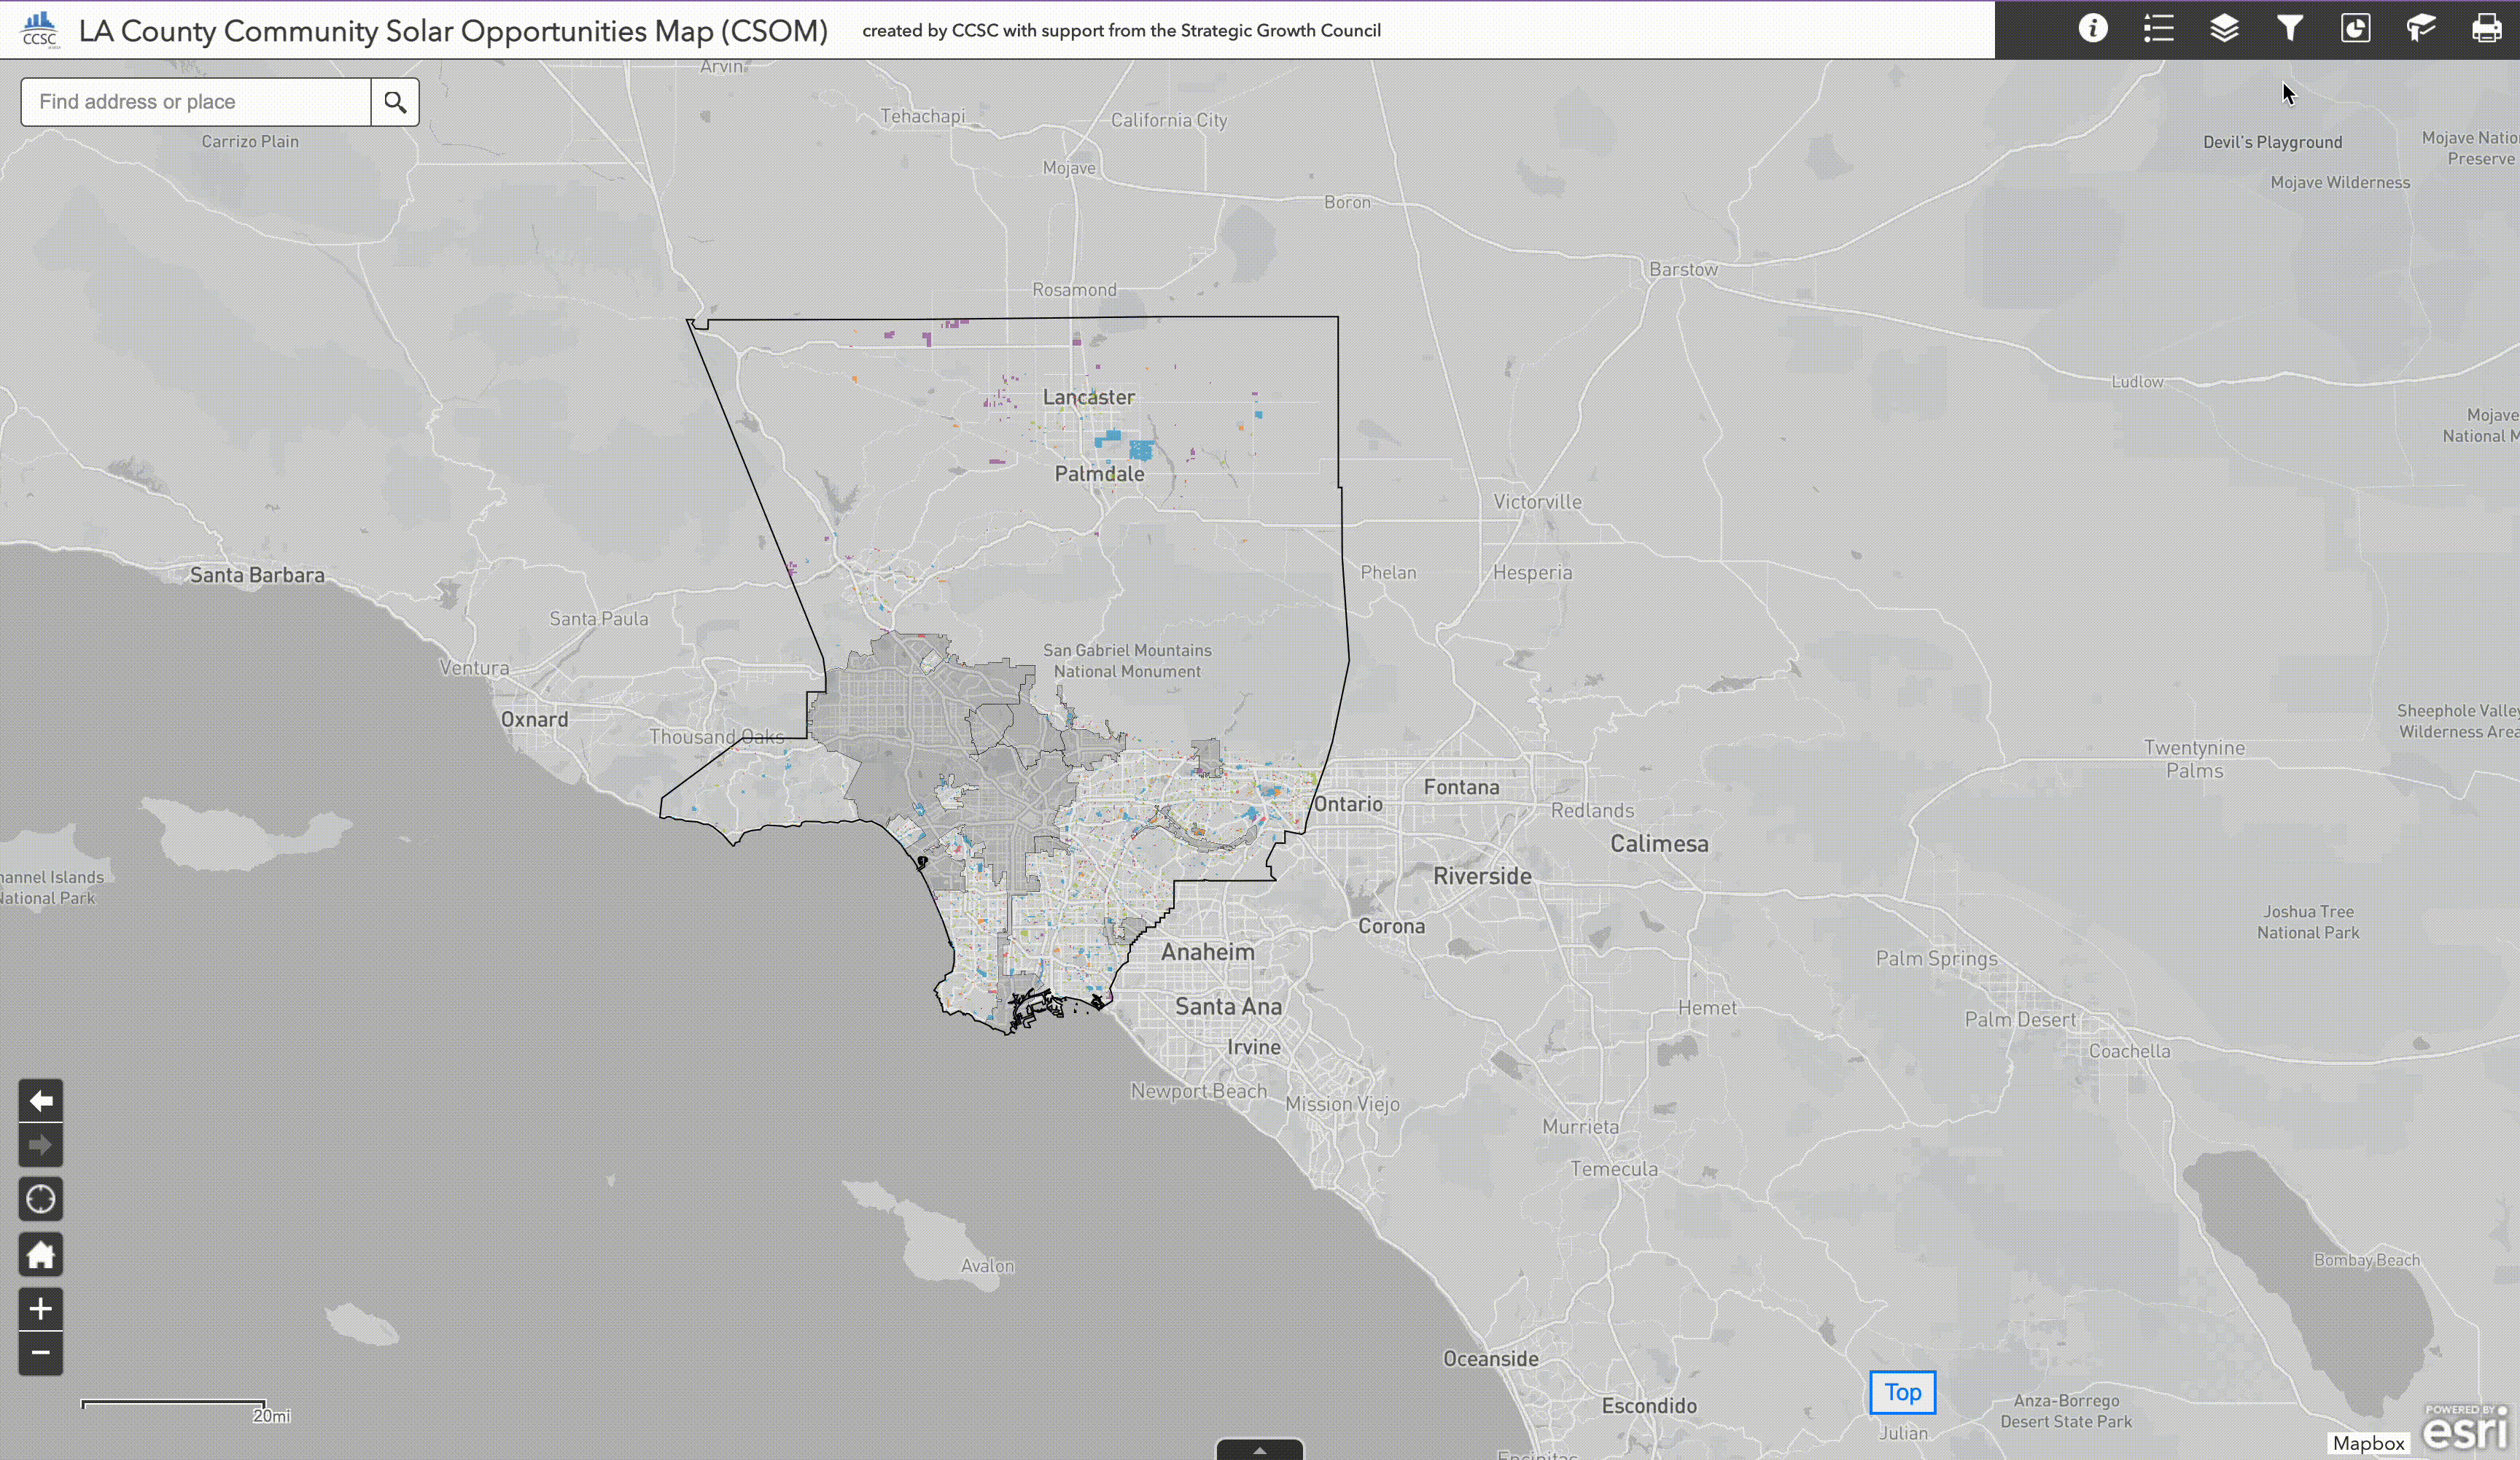Open the Layer List stack icon
This screenshot has height=1460, width=2520.
pos(2224,29)
